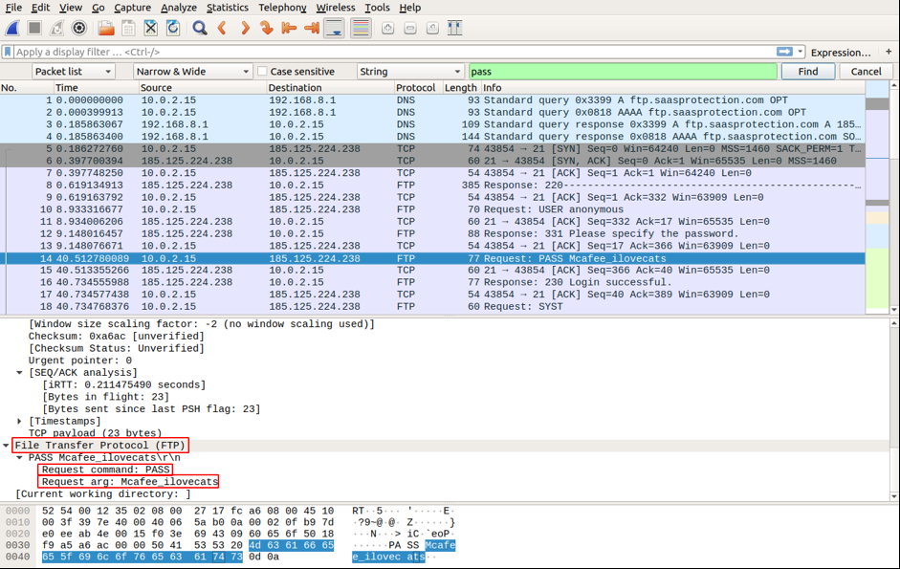The width and height of the screenshot is (900, 569).
Task: Collapse the File Transfer Protocol section
Action: (7, 446)
